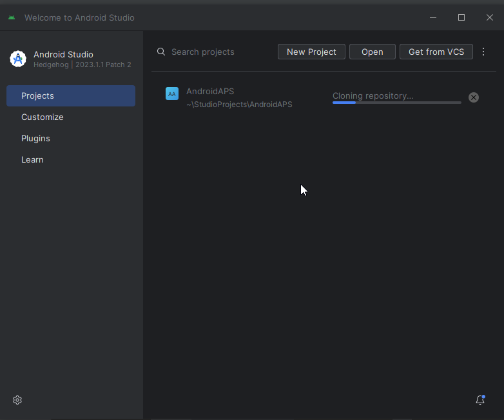Cancel the repository cloning
The height and width of the screenshot is (420, 504).
pyautogui.click(x=474, y=97)
